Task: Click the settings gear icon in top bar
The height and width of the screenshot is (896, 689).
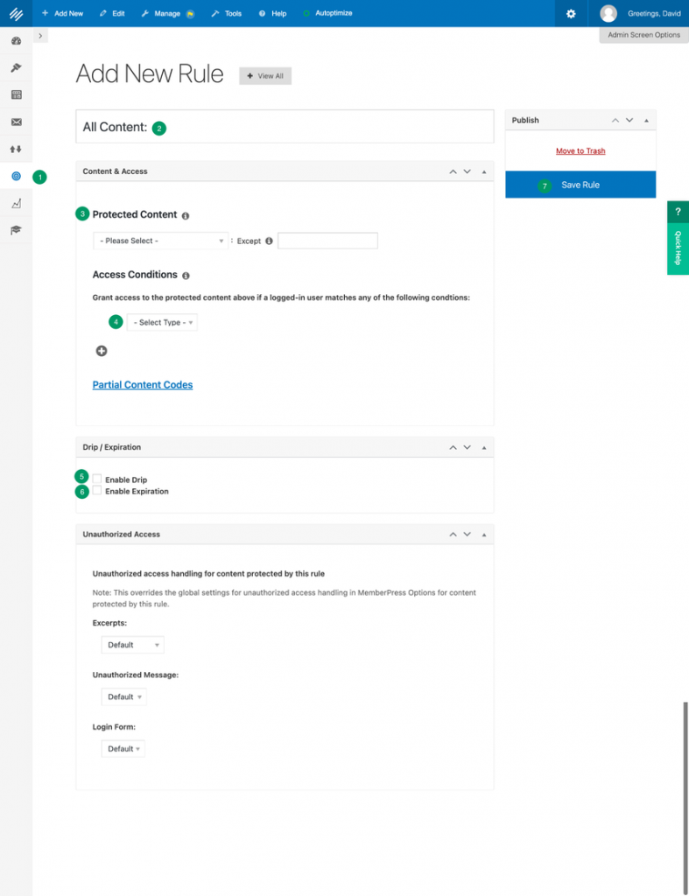Action: 571,13
